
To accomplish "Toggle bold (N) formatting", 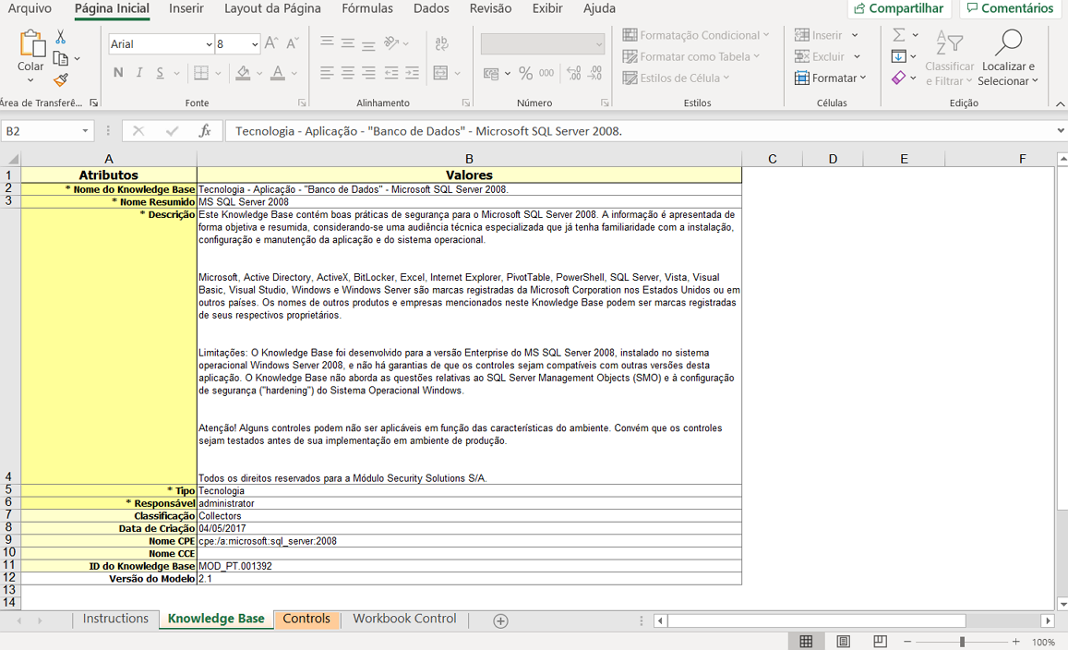I will coord(118,73).
